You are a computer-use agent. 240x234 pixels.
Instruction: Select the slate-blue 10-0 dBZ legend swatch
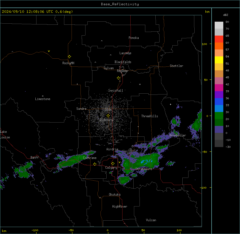tap(219, 130)
